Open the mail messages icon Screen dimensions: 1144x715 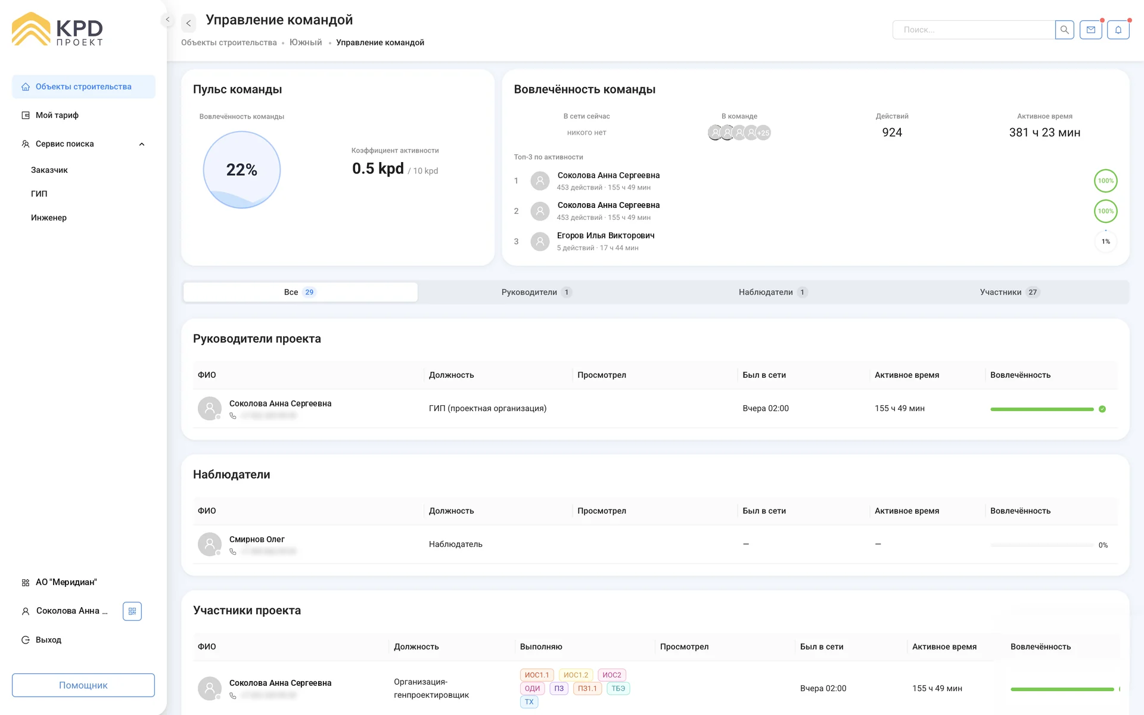coord(1091,30)
